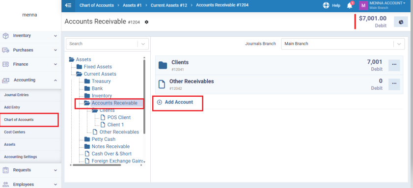Select Accounts Receivable node in tree
413x188 pixels.
coord(114,103)
